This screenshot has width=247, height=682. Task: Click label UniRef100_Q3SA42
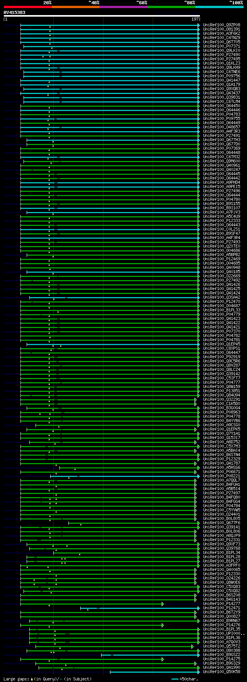[x=222, y=297]
